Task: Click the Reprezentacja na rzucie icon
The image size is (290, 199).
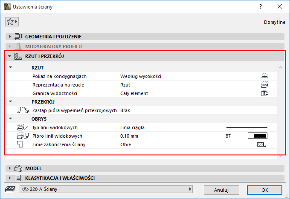Action: click(x=264, y=85)
